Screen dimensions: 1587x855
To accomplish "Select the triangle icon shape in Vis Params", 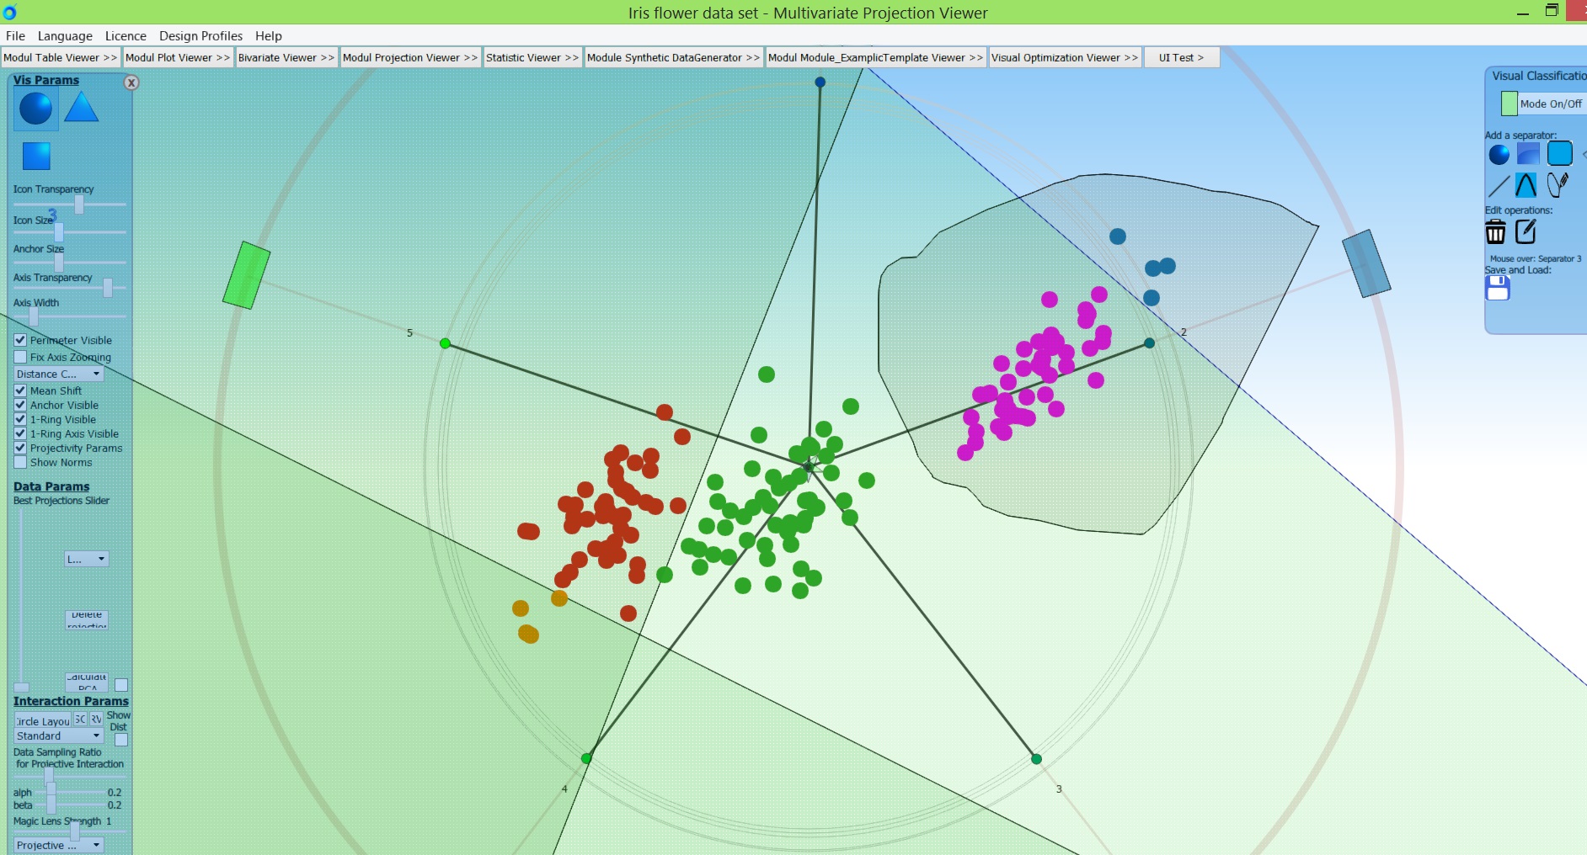I will (x=82, y=108).
